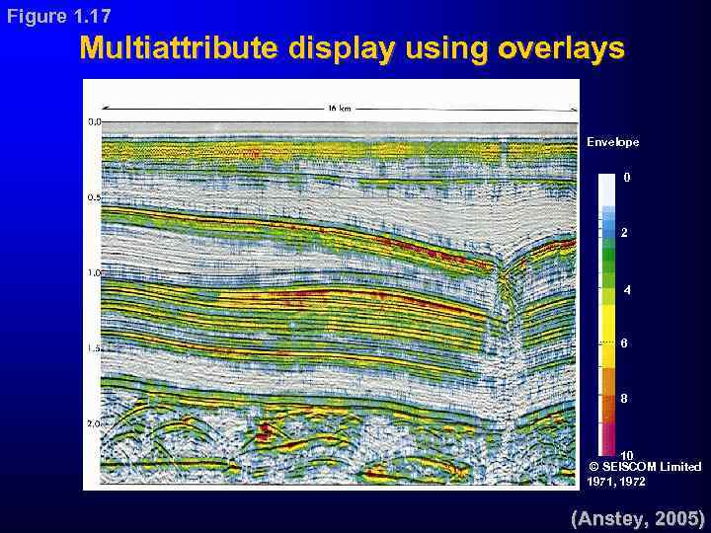
Task: Click the seismic section image
Action: [339, 303]
